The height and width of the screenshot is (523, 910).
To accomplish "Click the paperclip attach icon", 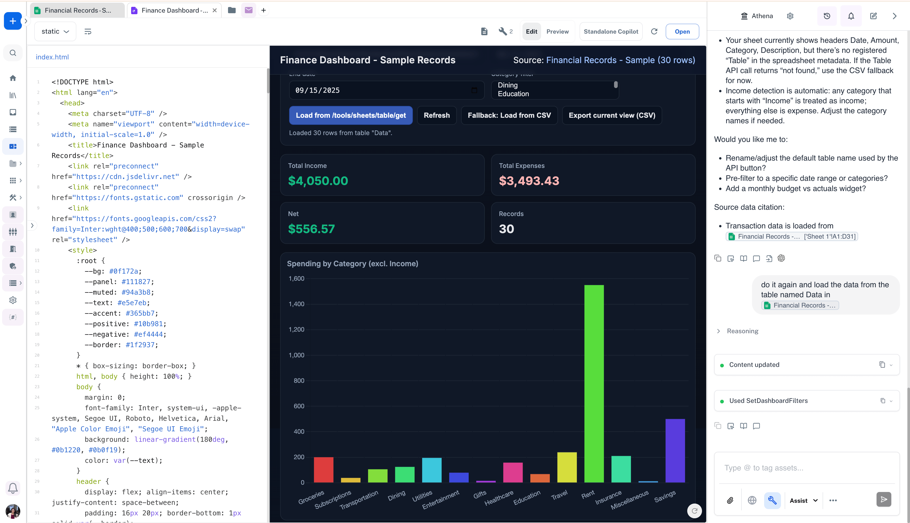I will click(730, 500).
